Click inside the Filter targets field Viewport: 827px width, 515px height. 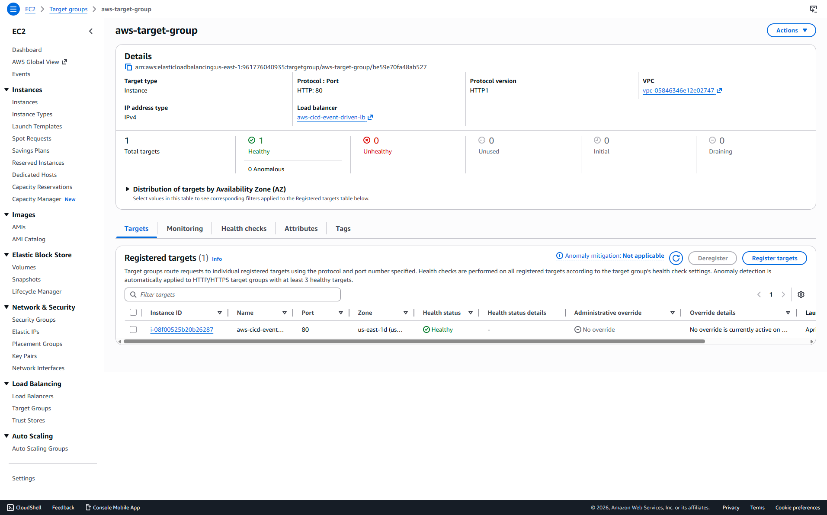point(233,294)
